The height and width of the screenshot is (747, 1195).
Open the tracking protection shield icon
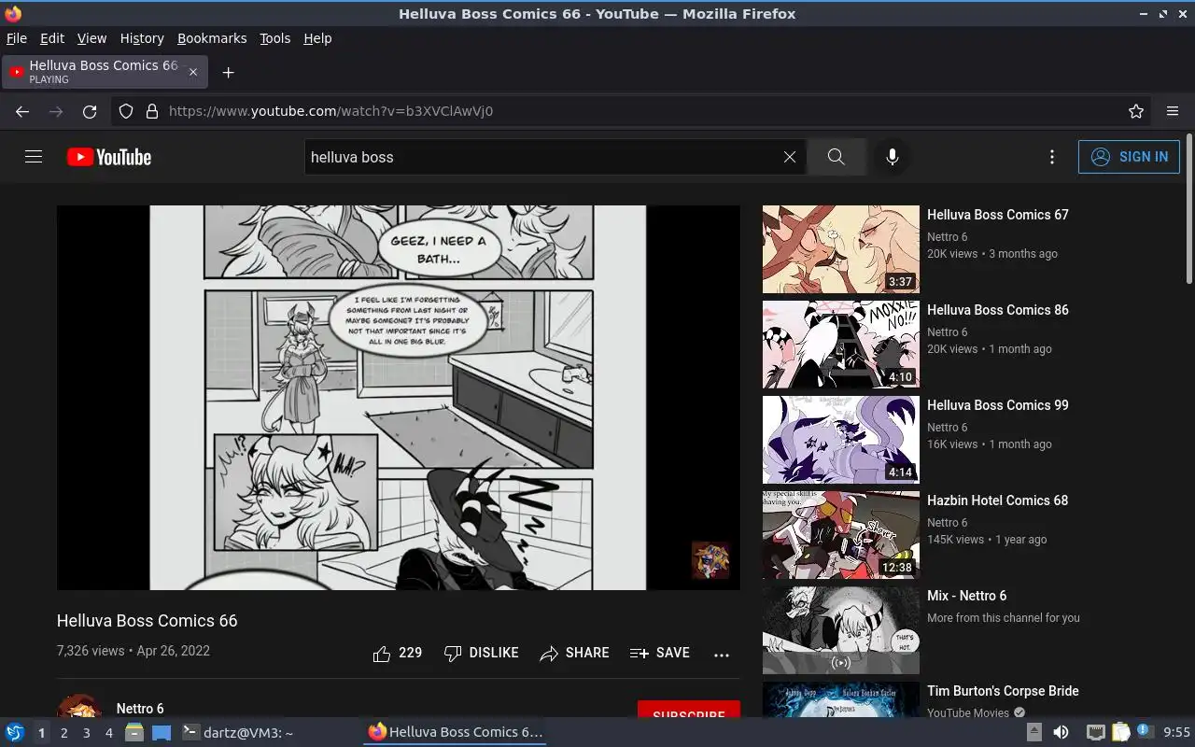[126, 111]
